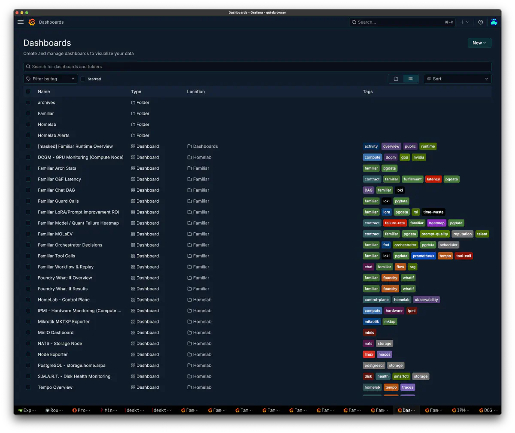This screenshot has height=433, width=515.
Task: Switch to the Min browser tab
Action: click(108, 410)
